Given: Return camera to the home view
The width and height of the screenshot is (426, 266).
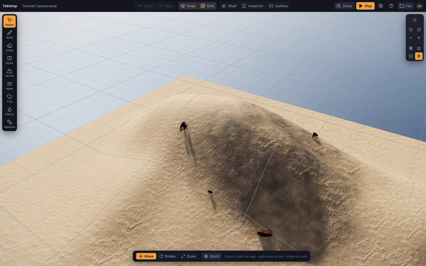Looking at the screenshot, I should (419, 48).
